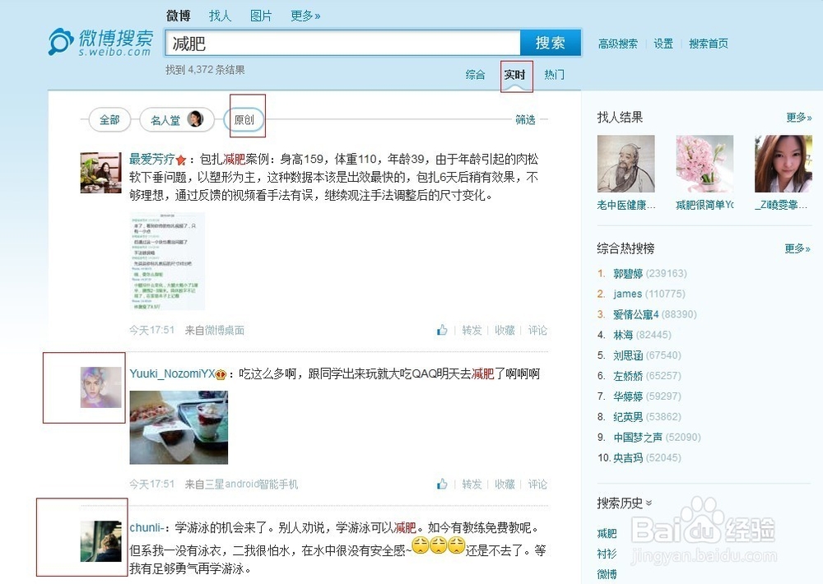The height and width of the screenshot is (584, 823).
Task: Open hot search 纪英男
Action: pos(628,417)
